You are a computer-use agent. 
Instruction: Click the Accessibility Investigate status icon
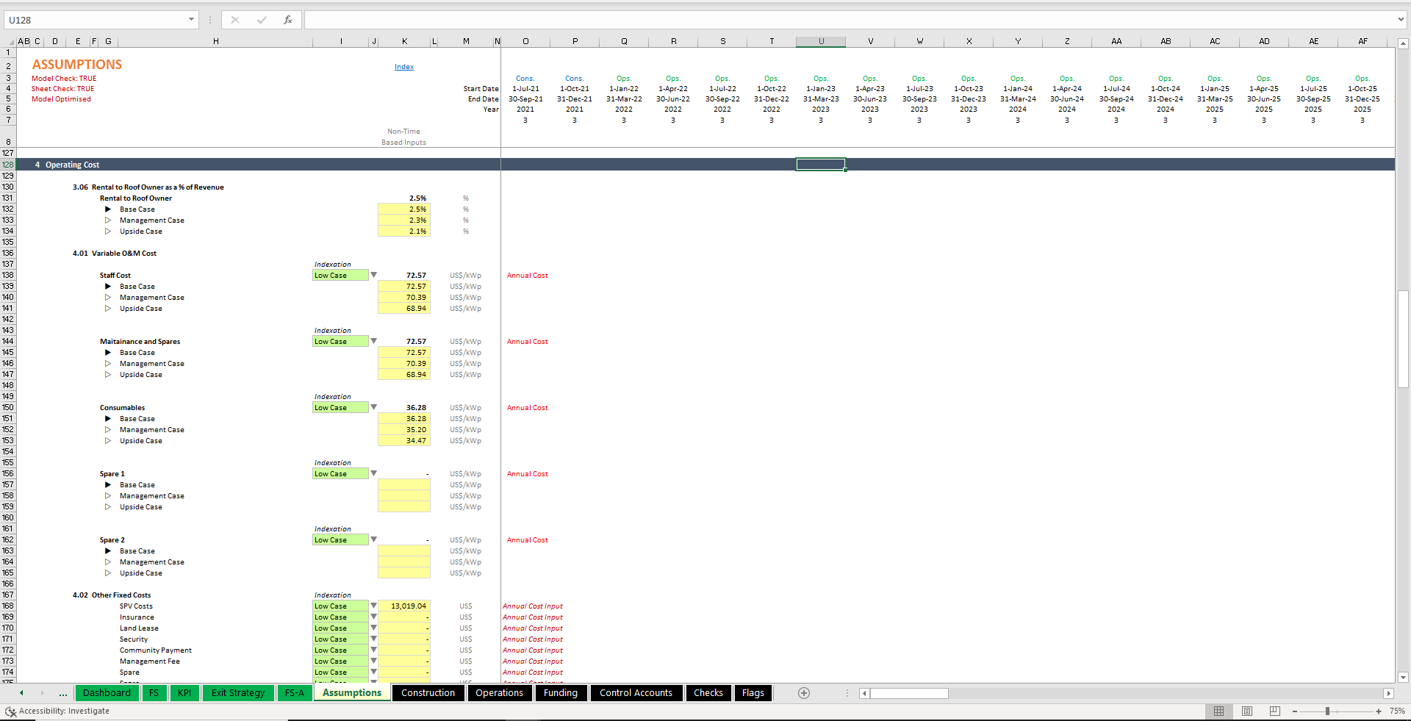point(10,711)
